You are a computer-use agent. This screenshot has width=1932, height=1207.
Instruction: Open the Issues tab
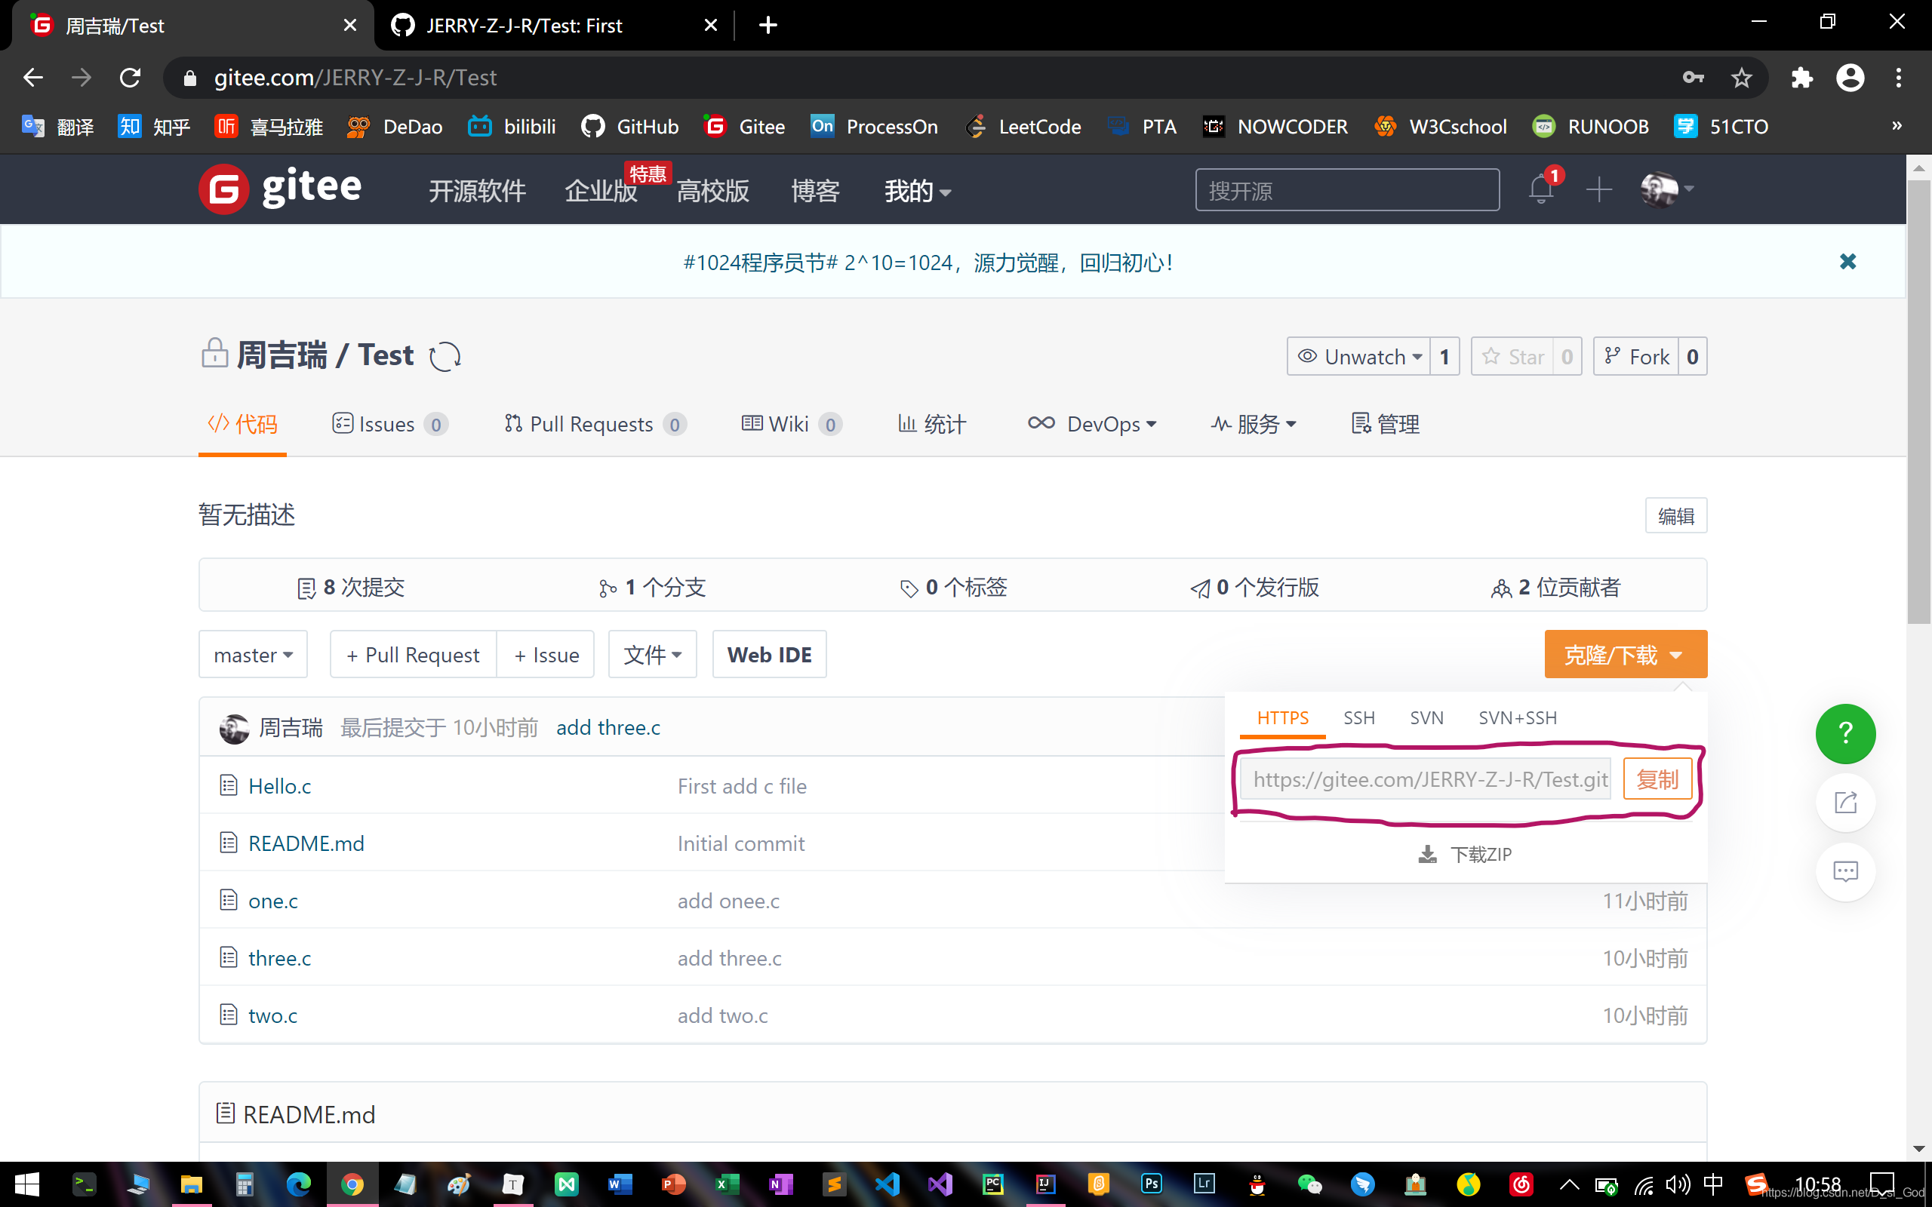pyautogui.click(x=388, y=424)
